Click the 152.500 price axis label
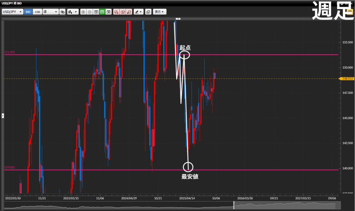The height and width of the screenshot is (211, 355). click(x=347, y=42)
